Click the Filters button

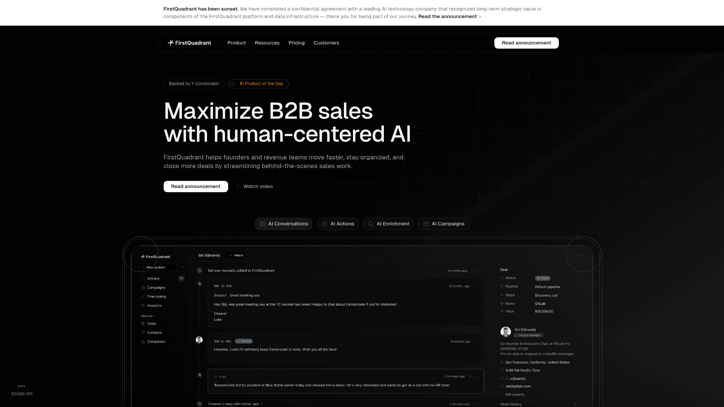click(x=236, y=256)
